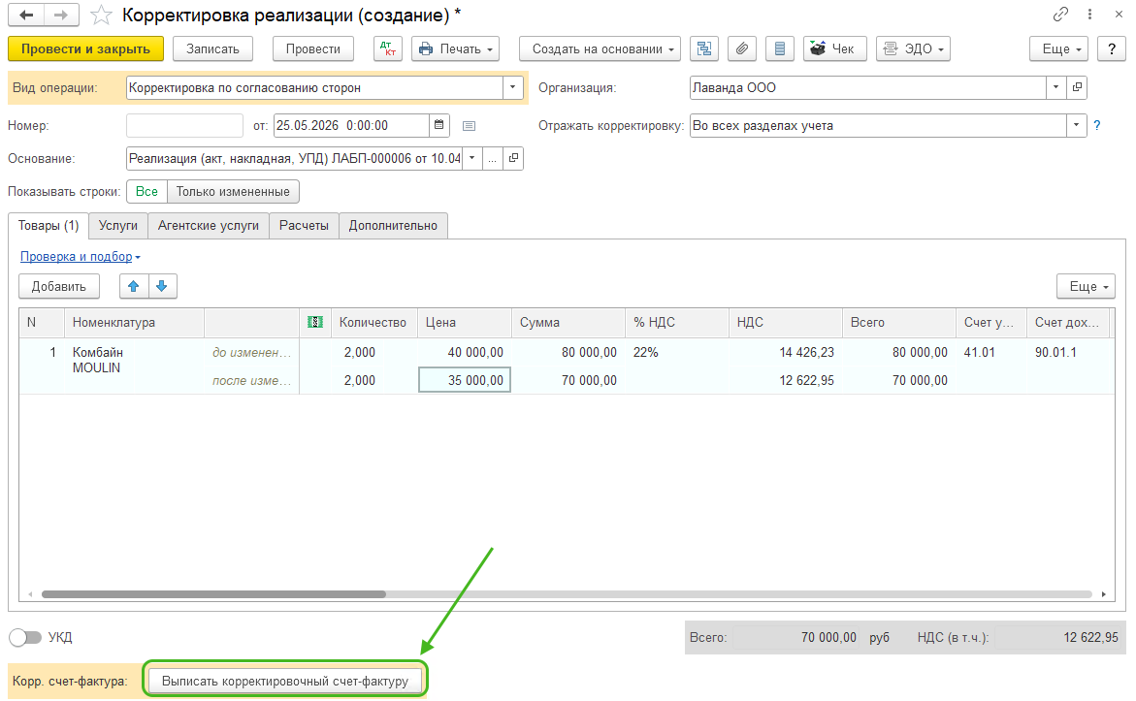Open the top toolbar Еще menu
The width and height of the screenshot is (1136, 701).
(x=1058, y=48)
